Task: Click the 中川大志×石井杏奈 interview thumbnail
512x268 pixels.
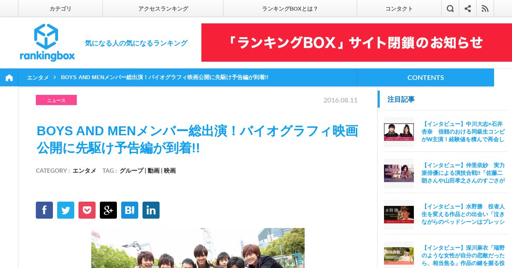Action: tap(399, 132)
